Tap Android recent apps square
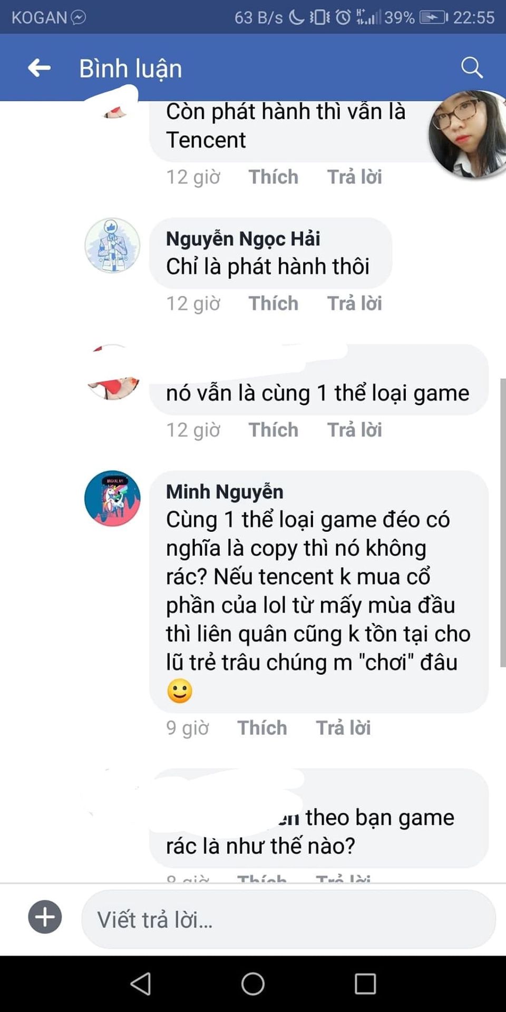This screenshot has width=506, height=1012. tap(365, 984)
